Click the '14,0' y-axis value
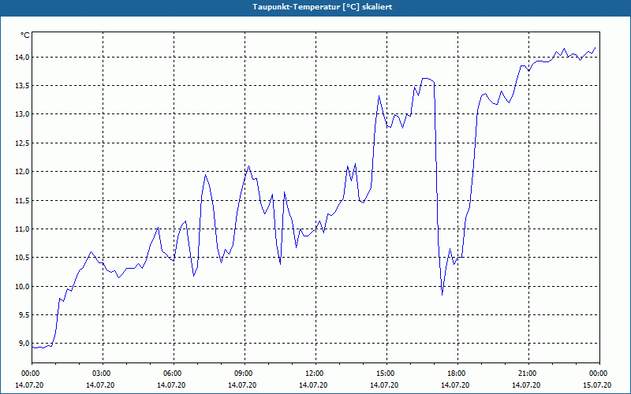631x394 pixels. 23,57
